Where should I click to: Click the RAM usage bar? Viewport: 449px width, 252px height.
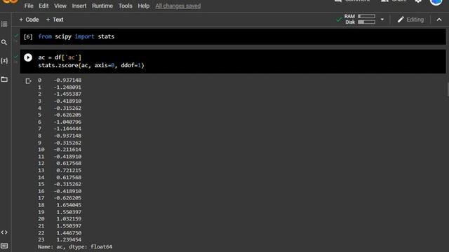[x=366, y=16]
